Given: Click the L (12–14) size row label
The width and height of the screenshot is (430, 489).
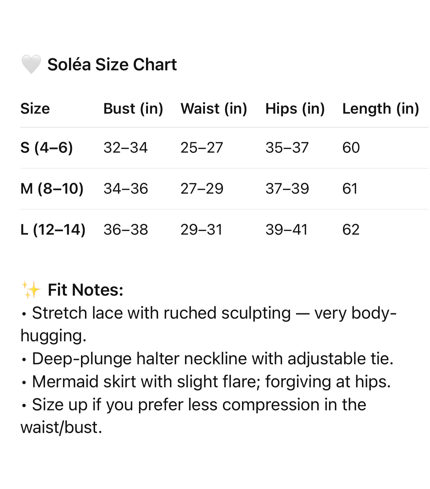Looking at the screenshot, I should coord(53,230).
